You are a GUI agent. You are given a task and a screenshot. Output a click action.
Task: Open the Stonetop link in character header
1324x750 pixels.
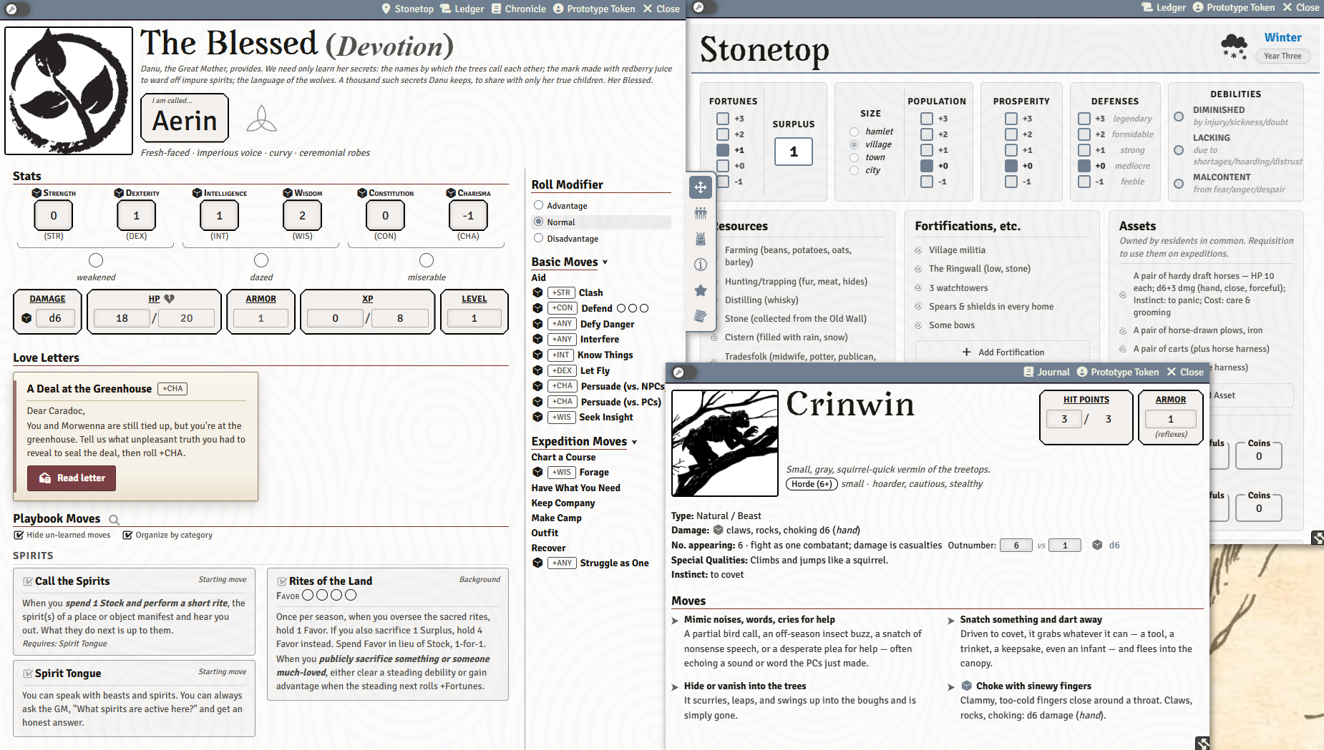coord(407,9)
